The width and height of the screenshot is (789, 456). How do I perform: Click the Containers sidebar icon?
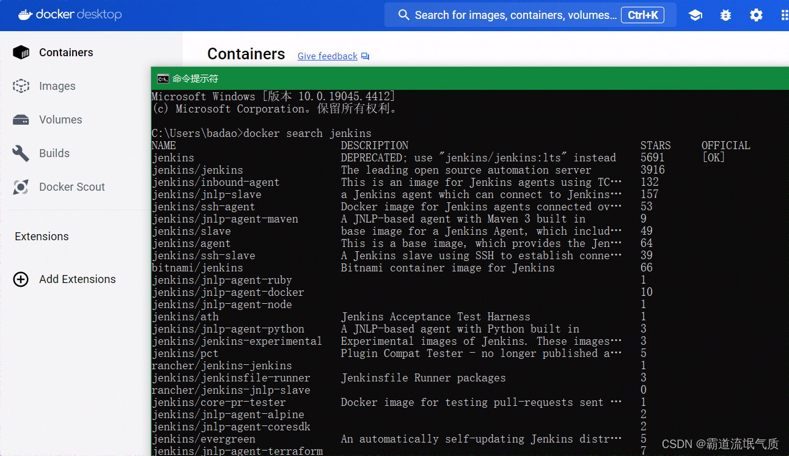(21, 53)
